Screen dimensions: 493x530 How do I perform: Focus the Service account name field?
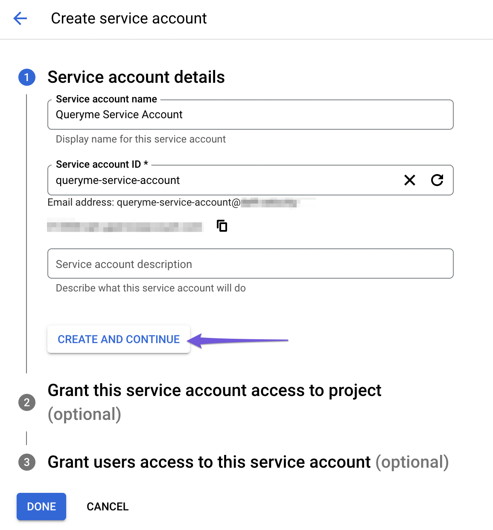tap(250, 115)
